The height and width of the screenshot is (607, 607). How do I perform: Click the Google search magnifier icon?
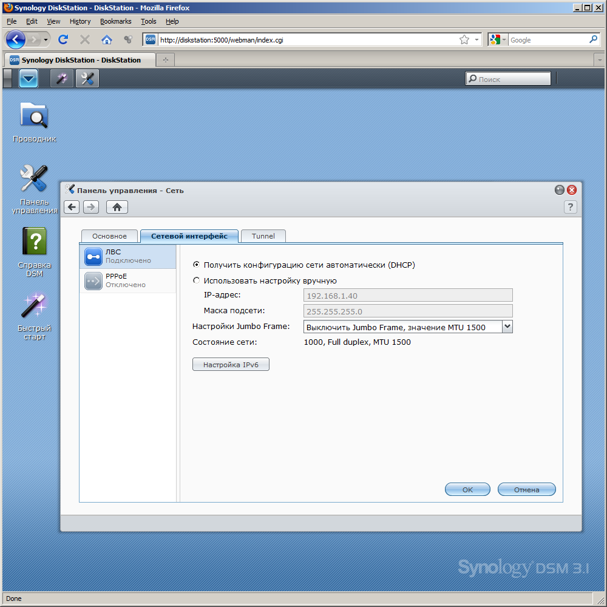[x=593, y=39]
